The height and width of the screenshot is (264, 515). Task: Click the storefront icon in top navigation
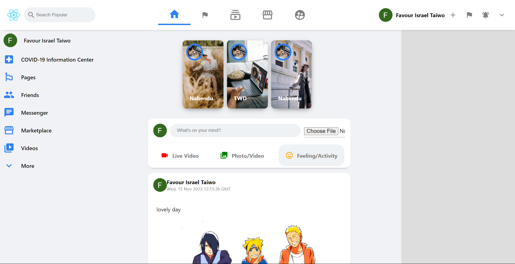click(267, 15)
